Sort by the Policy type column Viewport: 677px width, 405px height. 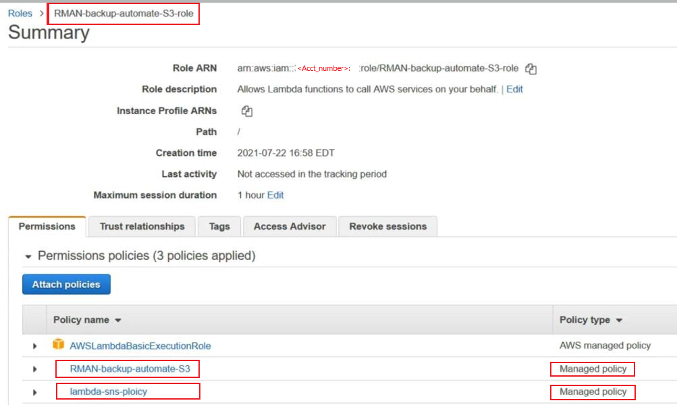[591, 320]
